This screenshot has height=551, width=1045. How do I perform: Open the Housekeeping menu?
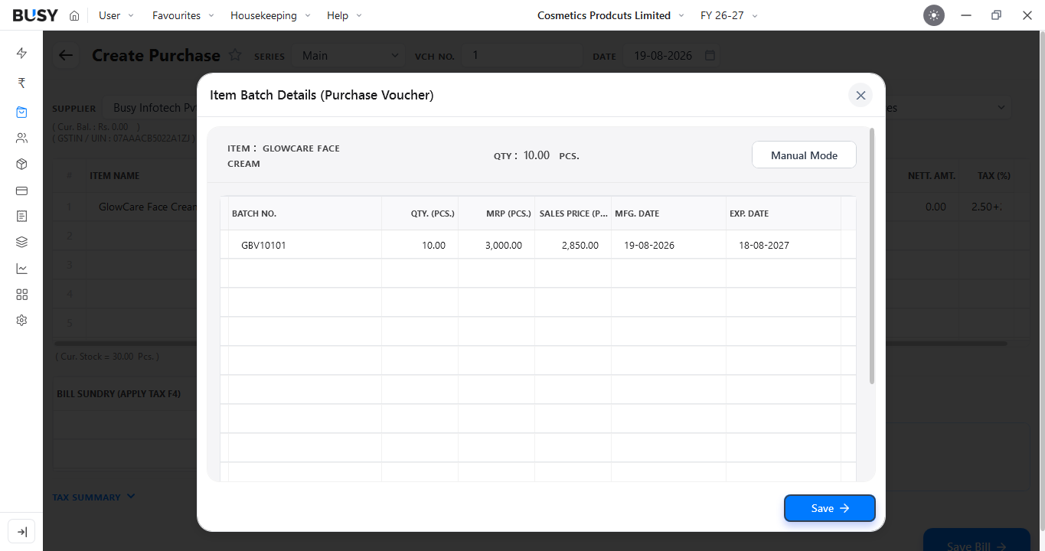tap(270, 15)
